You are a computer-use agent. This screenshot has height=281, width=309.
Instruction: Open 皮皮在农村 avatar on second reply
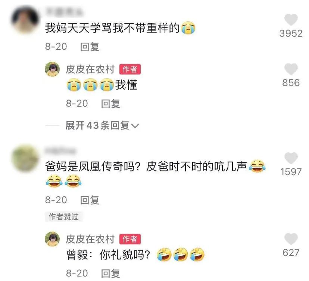[x=52, y=239]
